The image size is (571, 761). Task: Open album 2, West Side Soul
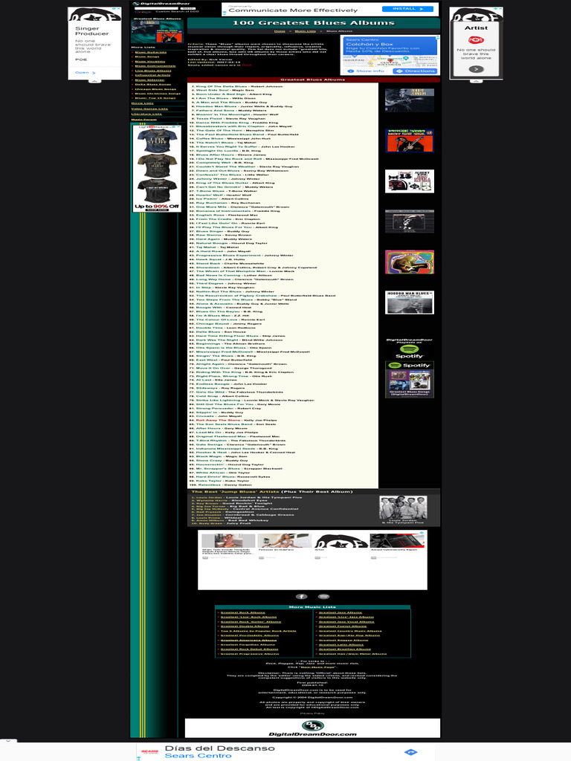[212, 90]
